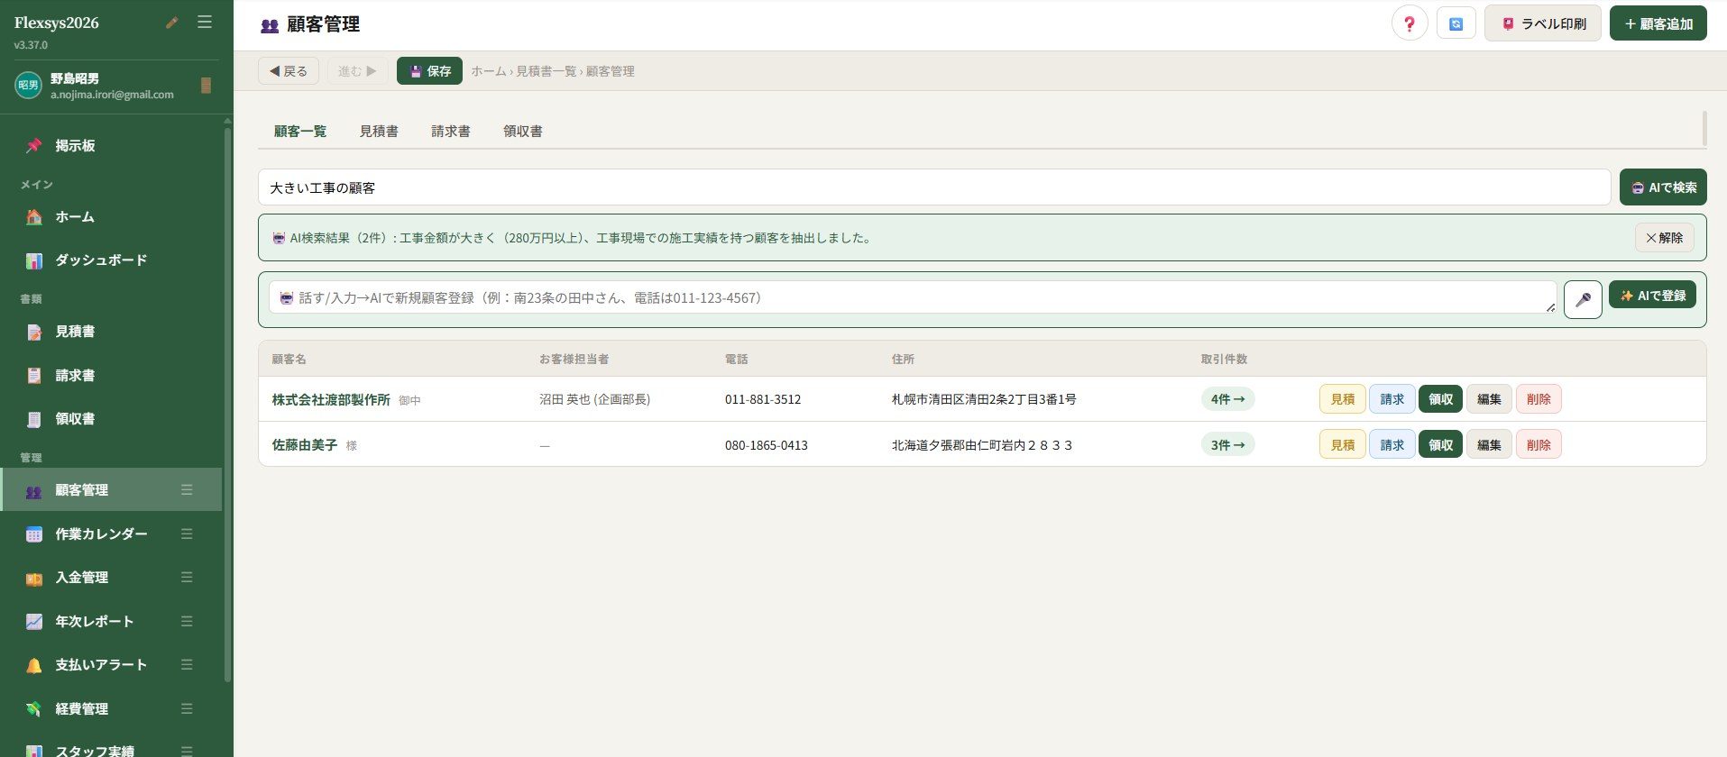Click the 見積書 document icon in the sidebar
Viewport: 1727px width, 757px height.
click(34, 332)
